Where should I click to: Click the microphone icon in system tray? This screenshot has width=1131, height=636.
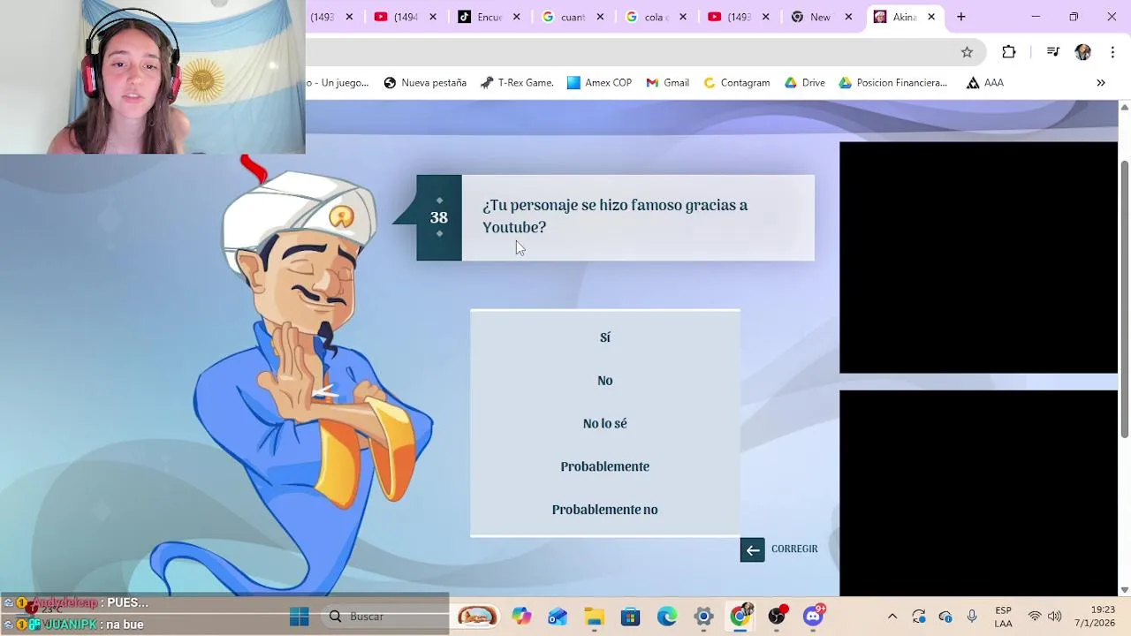(972, 617)
